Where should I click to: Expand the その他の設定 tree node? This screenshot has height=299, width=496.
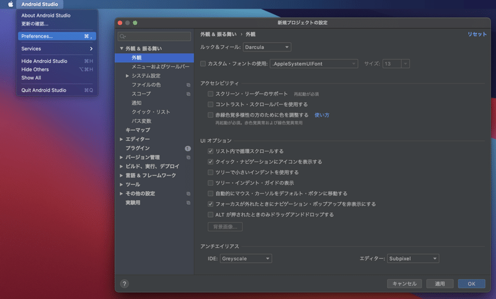coord(121,194)
